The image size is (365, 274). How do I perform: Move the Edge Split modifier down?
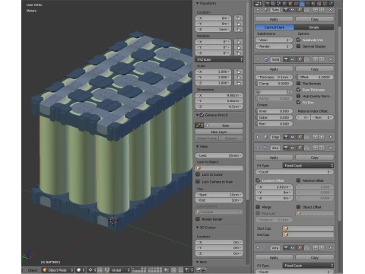[x=322, y=137]
